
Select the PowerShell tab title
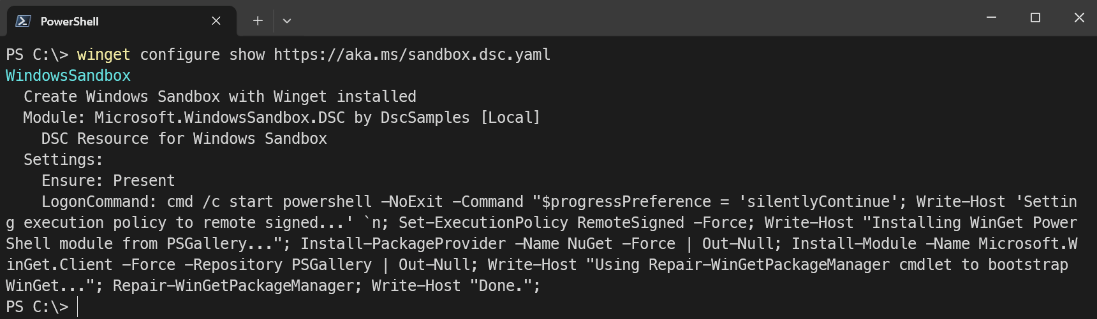point(70,21)
